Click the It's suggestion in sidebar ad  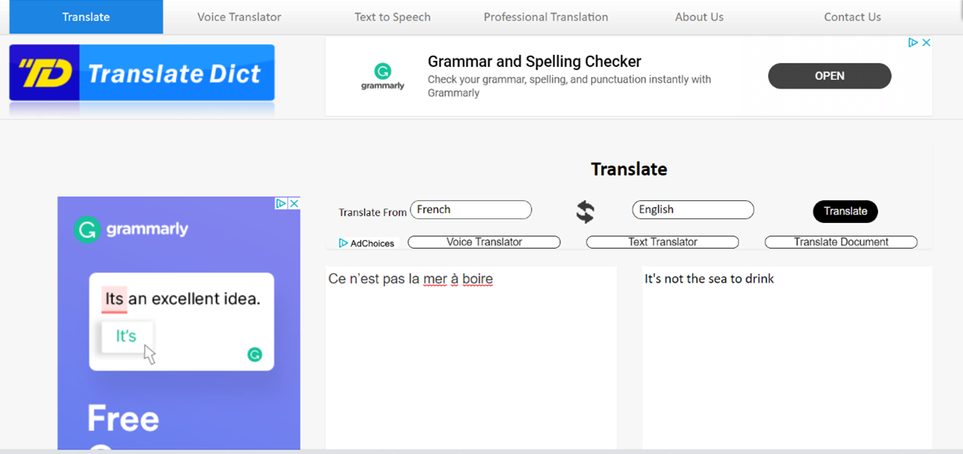click(126, 337)
